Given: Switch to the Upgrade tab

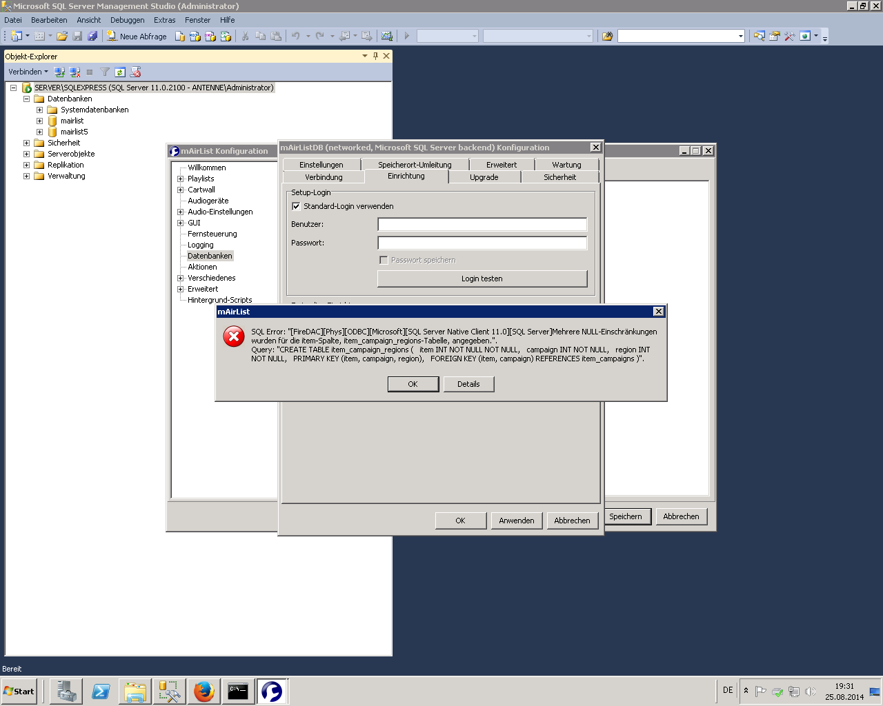Looking at the screenshot, I should (484, 177).
